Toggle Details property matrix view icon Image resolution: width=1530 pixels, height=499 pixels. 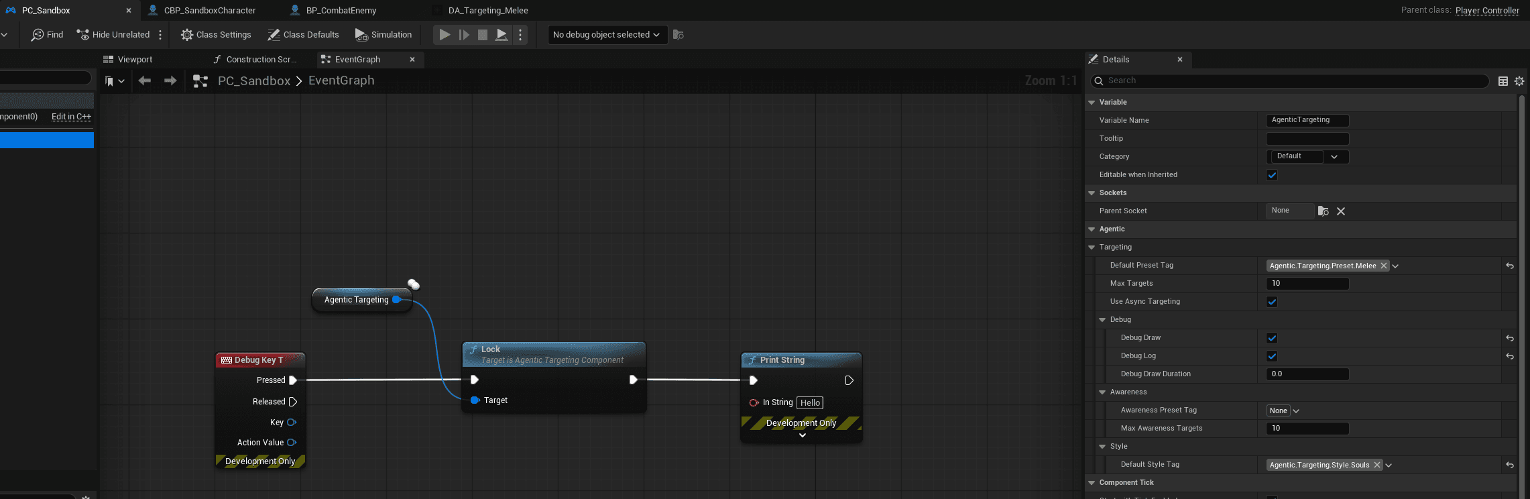pyautogui.click(x=1503, y=81)
